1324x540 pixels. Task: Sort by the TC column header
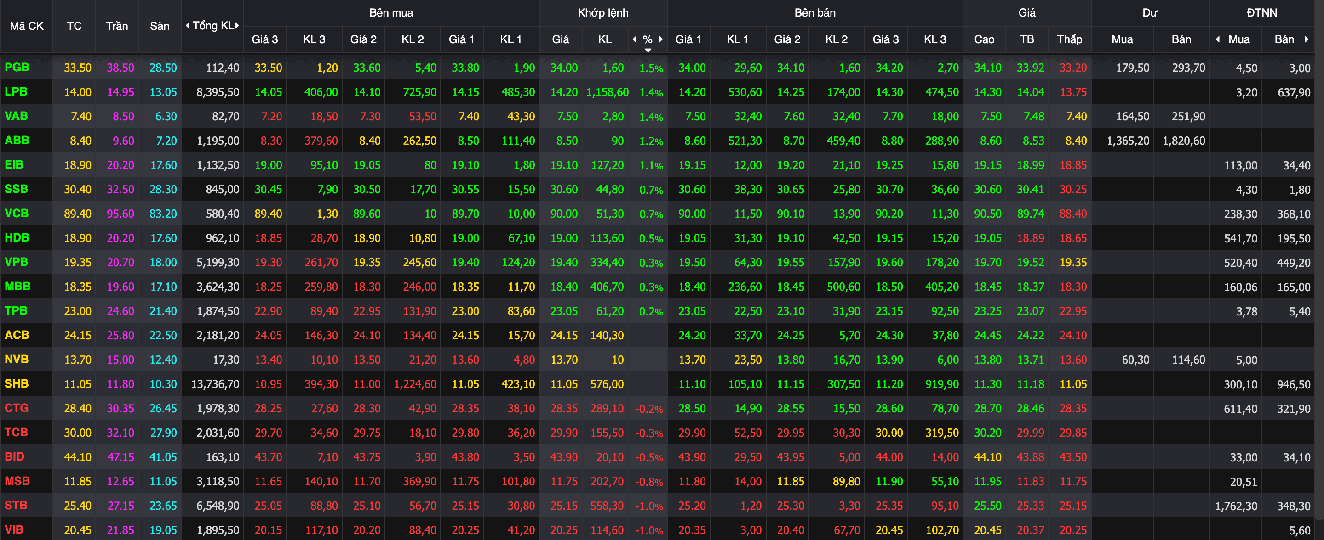74,26
